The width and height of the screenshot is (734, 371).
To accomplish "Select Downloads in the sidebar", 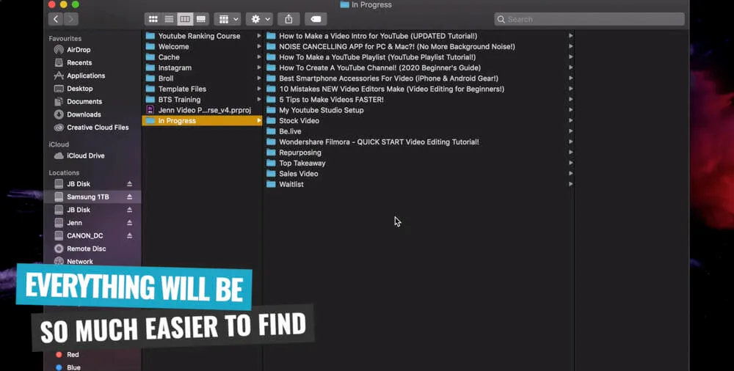I will (x=84, y=114).
